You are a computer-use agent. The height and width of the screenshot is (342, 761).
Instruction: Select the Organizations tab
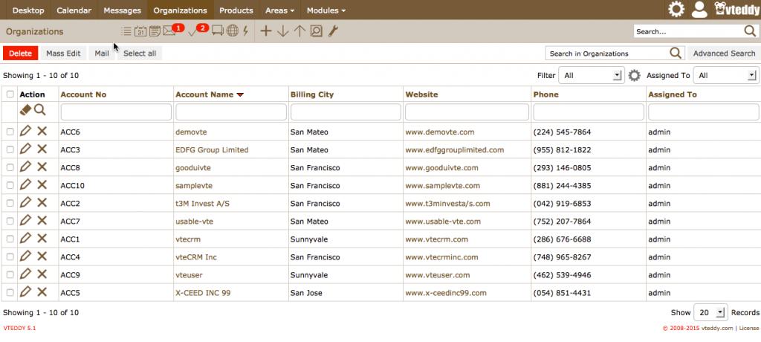click(180, 10)
